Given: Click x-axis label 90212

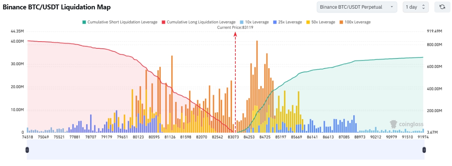Looking at the screenshot, I should [x=376, y=138].
